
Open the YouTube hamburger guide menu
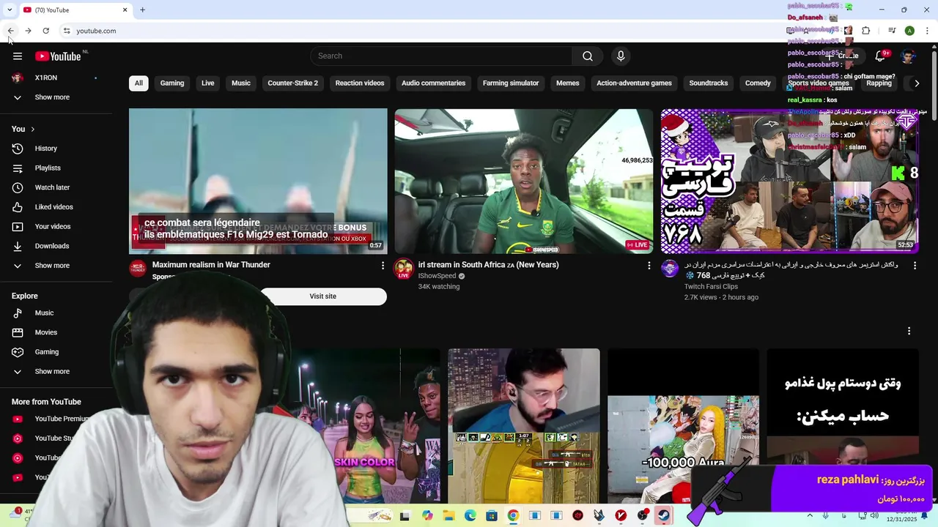click(x=18, y=56)
